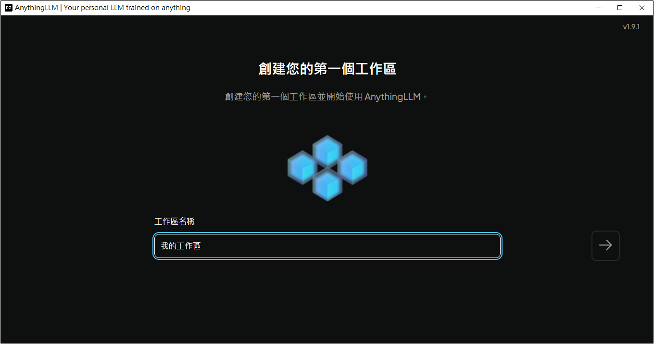Click the top cube in the illustration
This screenshot has width=654, height=344.
click(x=327, y=150)
